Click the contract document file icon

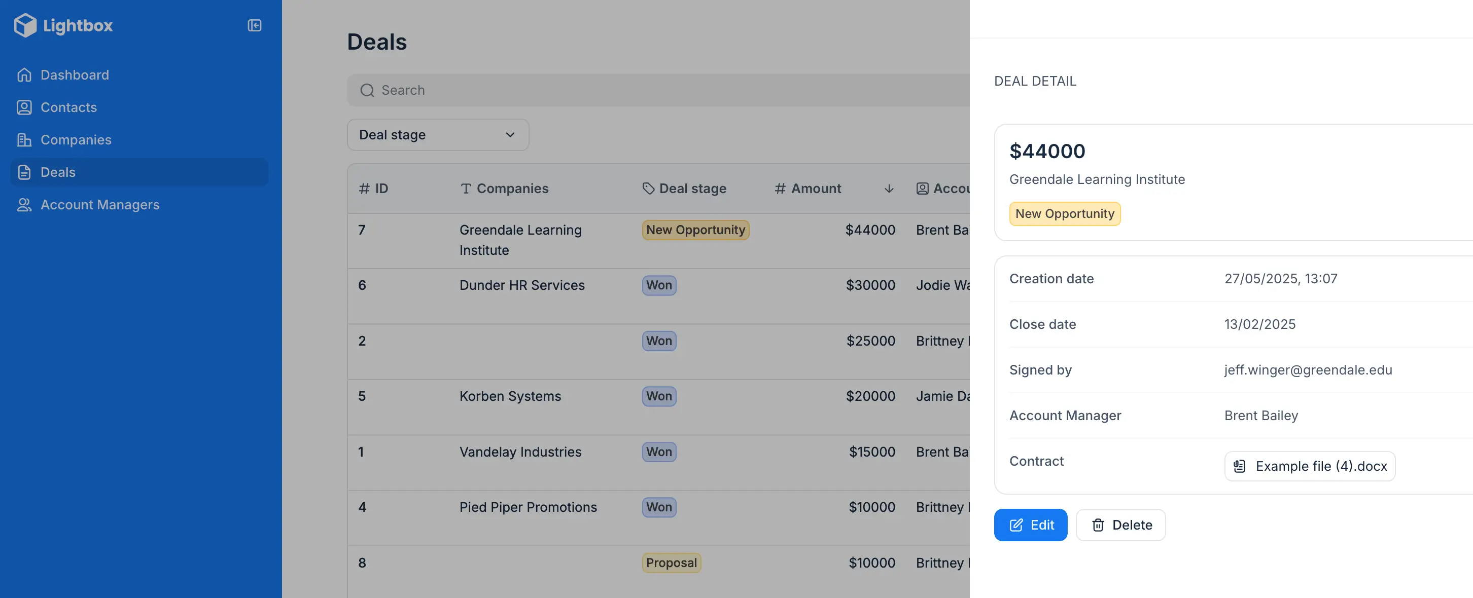(1240, 466)
